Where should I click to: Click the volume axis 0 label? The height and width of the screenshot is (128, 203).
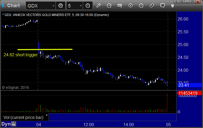(179, 112)
